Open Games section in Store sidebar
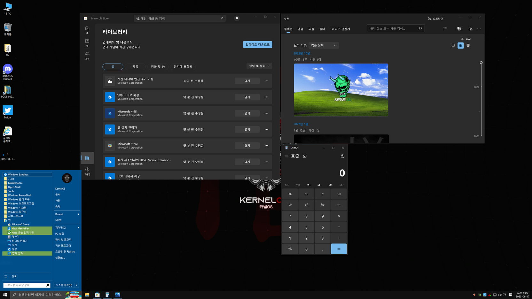 point(87,56)
